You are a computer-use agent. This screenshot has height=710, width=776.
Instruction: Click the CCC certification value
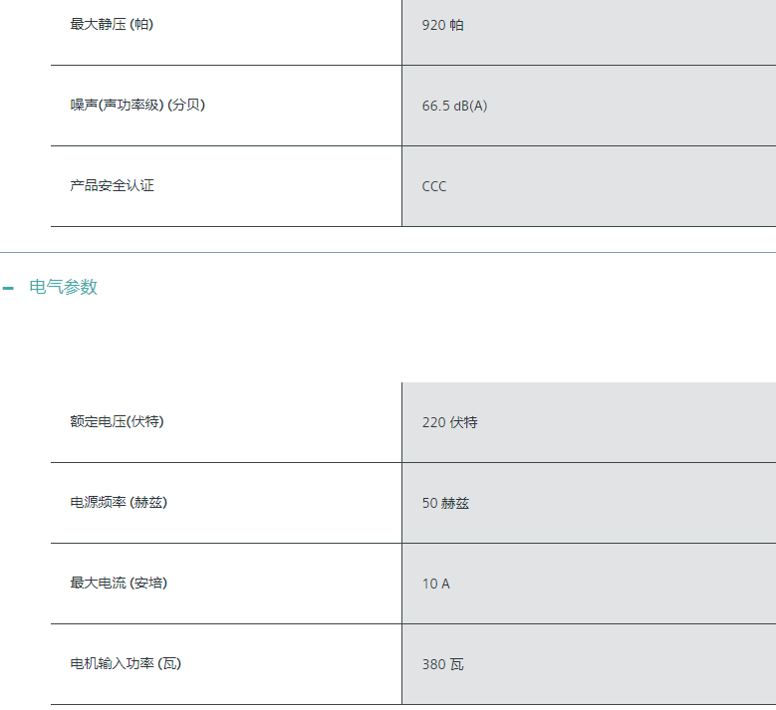pyautogui.click(x=434, y=186)
